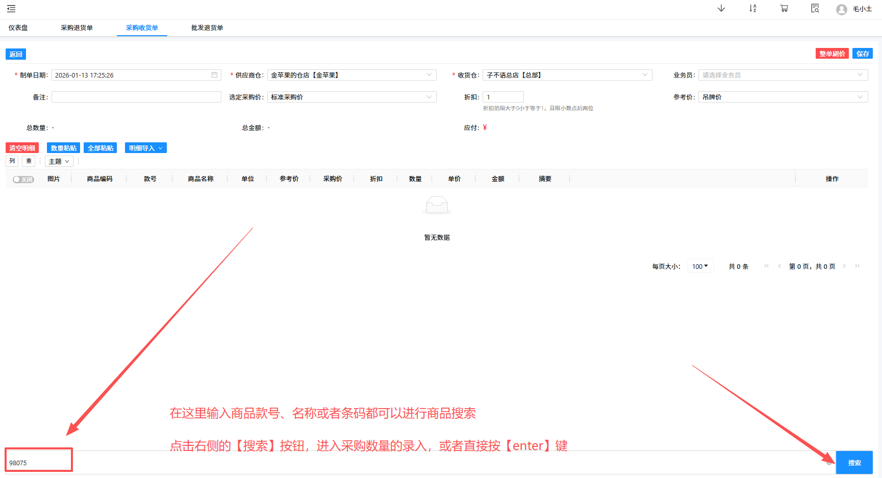The image size is (882, 478).
Task: Click the 保存 save button
Action: [x=862, y=53]
